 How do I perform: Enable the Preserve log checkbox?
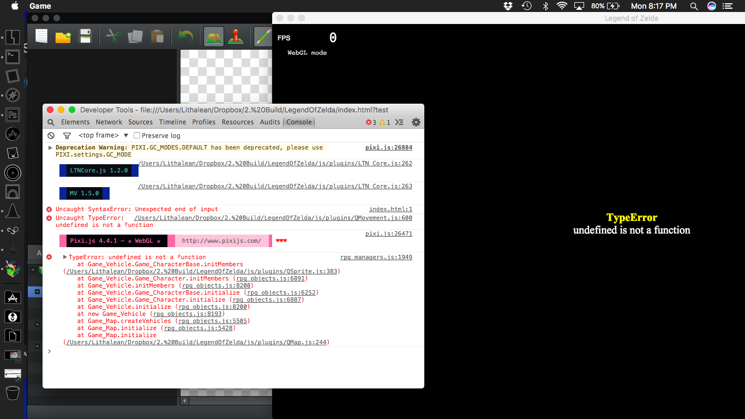tap(137, 136)
